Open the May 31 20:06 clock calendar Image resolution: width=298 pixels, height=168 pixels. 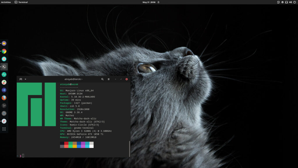click(149, 2)
